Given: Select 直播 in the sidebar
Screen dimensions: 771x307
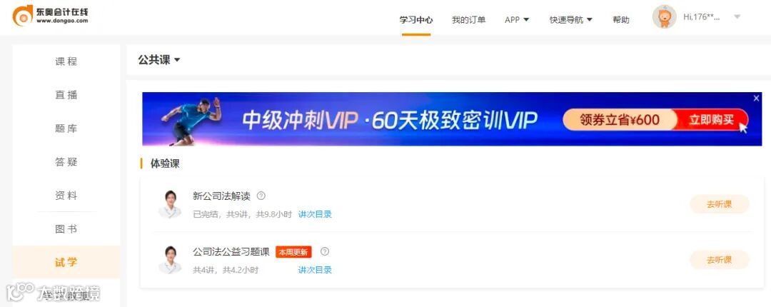Looking at the screenshot, I should point(66,95).
